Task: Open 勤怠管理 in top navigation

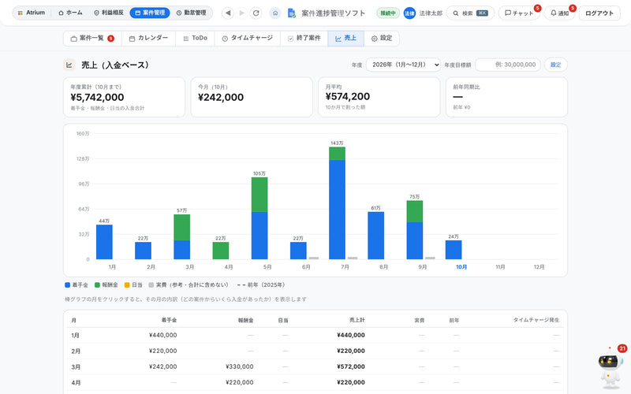Action: (x=191, y=13)
